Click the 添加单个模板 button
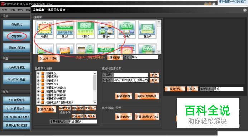Viewport: 248px width, 137px height. (49, 58)
